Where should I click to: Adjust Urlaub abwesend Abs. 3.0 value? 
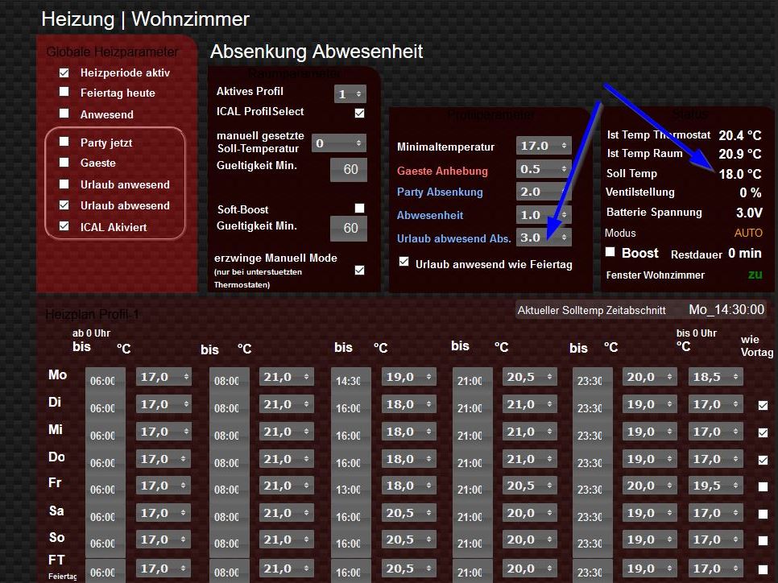point(544,238)
